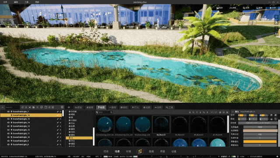This screenshot has height=158, width=280.
Task: Collapse the scene list panel with chevron
Action: [3, 107]
